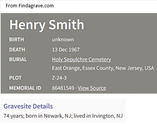Click the BIRTH label
This screenshot has height=124, width=157.
click(16, 40)
